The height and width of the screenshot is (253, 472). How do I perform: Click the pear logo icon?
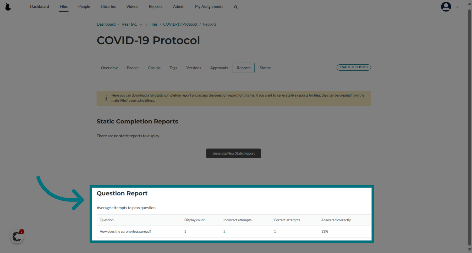pyautogui.click(x=8, y=7)
